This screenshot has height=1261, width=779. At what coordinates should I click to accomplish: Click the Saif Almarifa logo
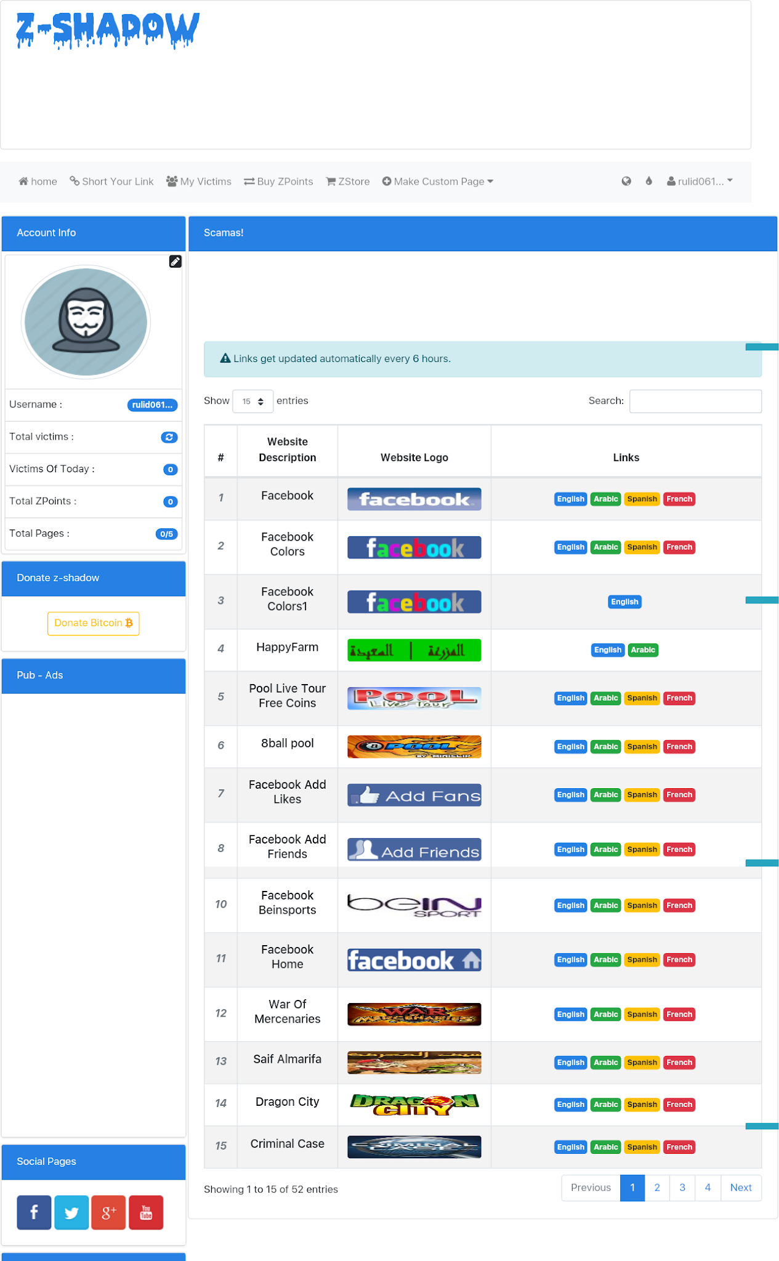(414, 1063)
